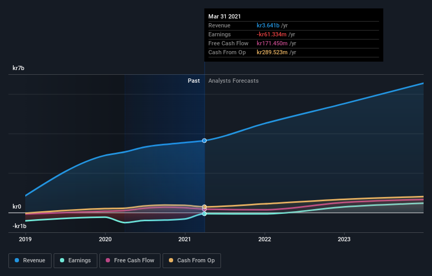Click the blue Revenue data point marker
This screenshot has height=276, width=432.
(204, 141)
